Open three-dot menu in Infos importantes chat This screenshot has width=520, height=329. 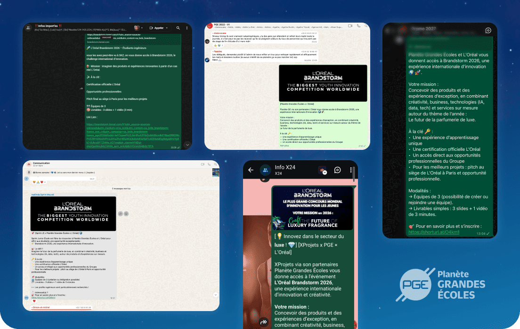tap(187, 28)
